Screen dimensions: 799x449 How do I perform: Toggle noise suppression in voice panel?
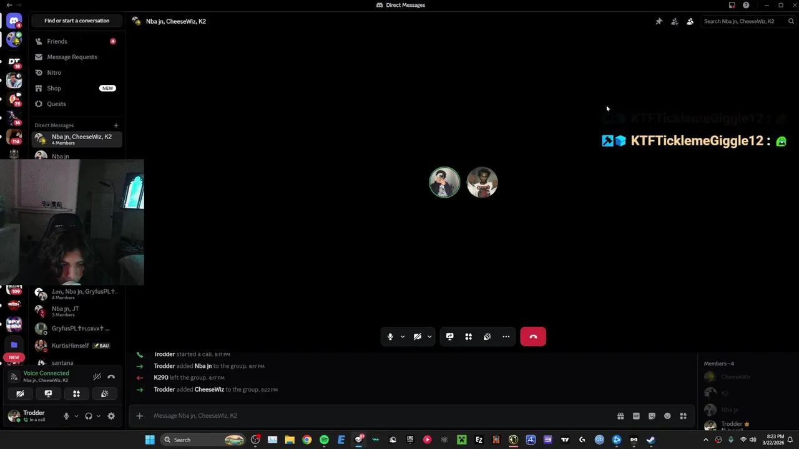[97, 377]
